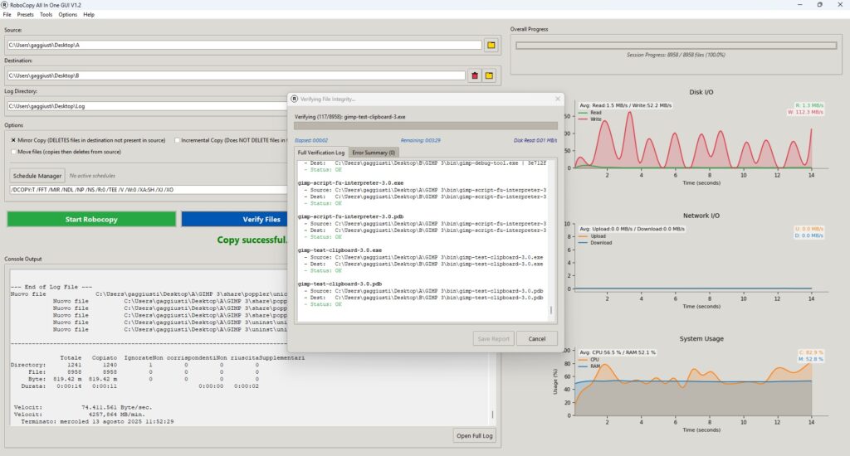This screenshot has height=456, width=850.
Task: Click '--- End of Log File ---' console line
Action: point(51,287)
